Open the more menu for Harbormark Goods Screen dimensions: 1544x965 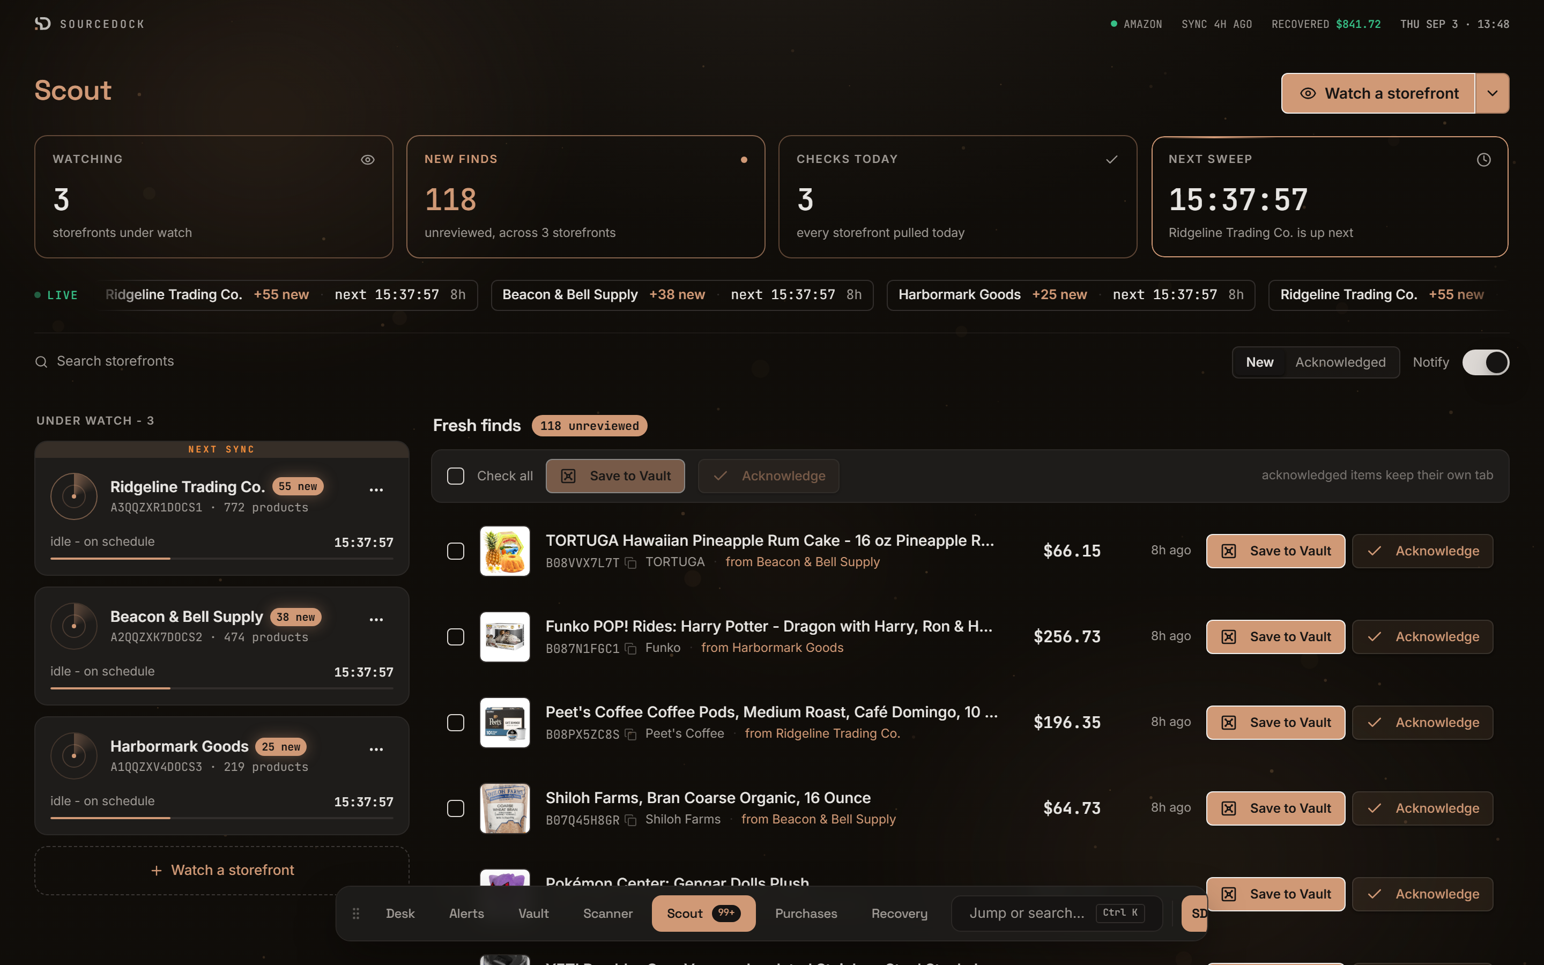pos(376,748)
